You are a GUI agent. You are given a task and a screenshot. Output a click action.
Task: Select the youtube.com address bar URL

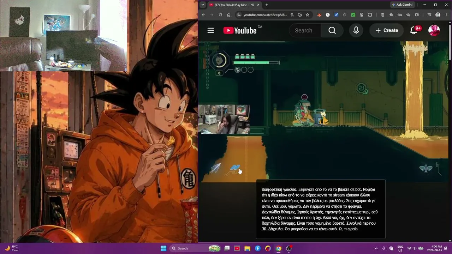(265, 15)
